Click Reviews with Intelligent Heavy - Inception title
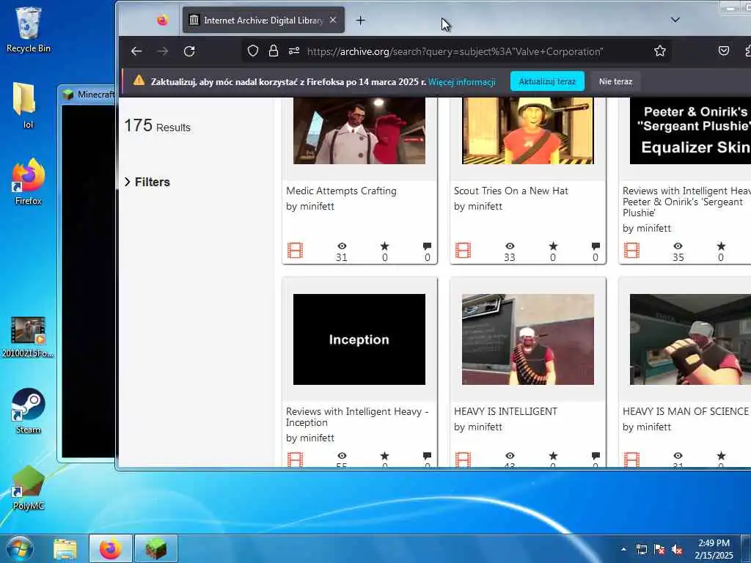The image size is (751, 563). (357, 416)
